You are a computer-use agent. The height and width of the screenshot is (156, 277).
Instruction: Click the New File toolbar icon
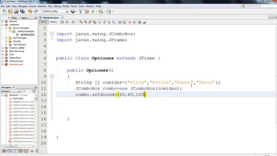4,12
